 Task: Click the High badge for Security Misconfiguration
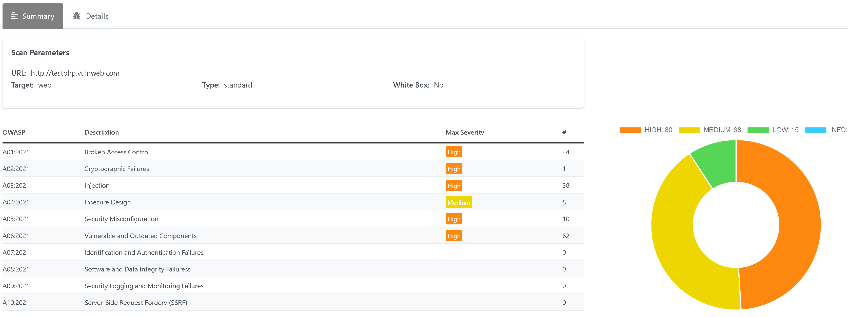coord(454,219)
